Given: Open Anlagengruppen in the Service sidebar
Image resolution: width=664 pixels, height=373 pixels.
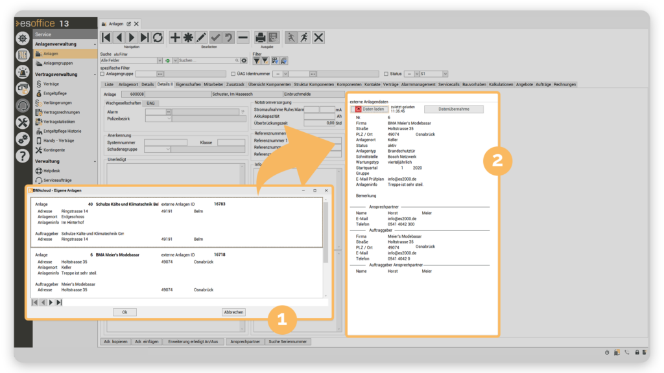Looking at the screenshot, I should point(58,63).
